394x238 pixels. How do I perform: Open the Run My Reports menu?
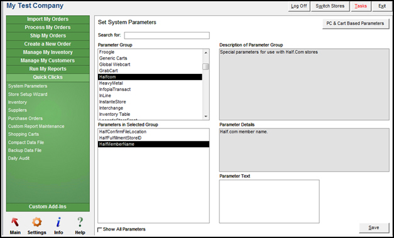click(x=48, y=69)
